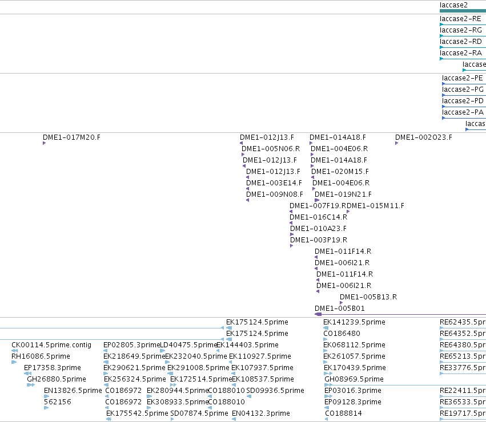486x422 pixels.
Task: Click the DME1-009N08.F label
Action: pos(274,194)
